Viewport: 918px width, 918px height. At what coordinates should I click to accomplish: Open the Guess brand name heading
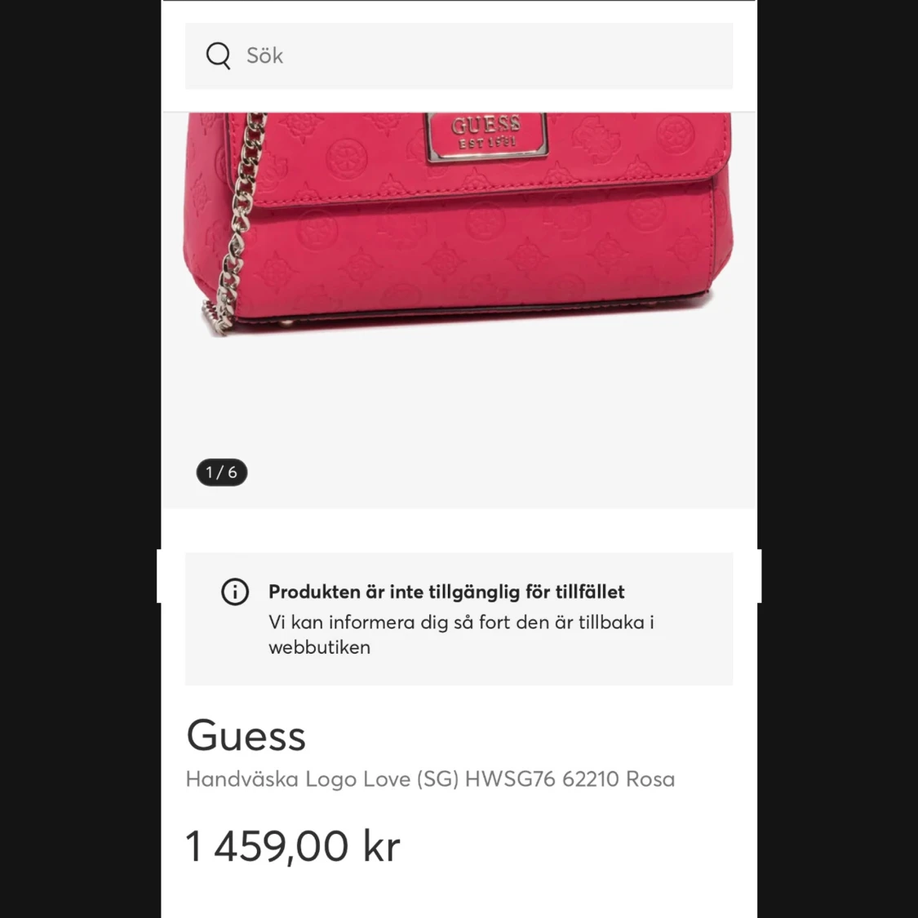(246, 734)
